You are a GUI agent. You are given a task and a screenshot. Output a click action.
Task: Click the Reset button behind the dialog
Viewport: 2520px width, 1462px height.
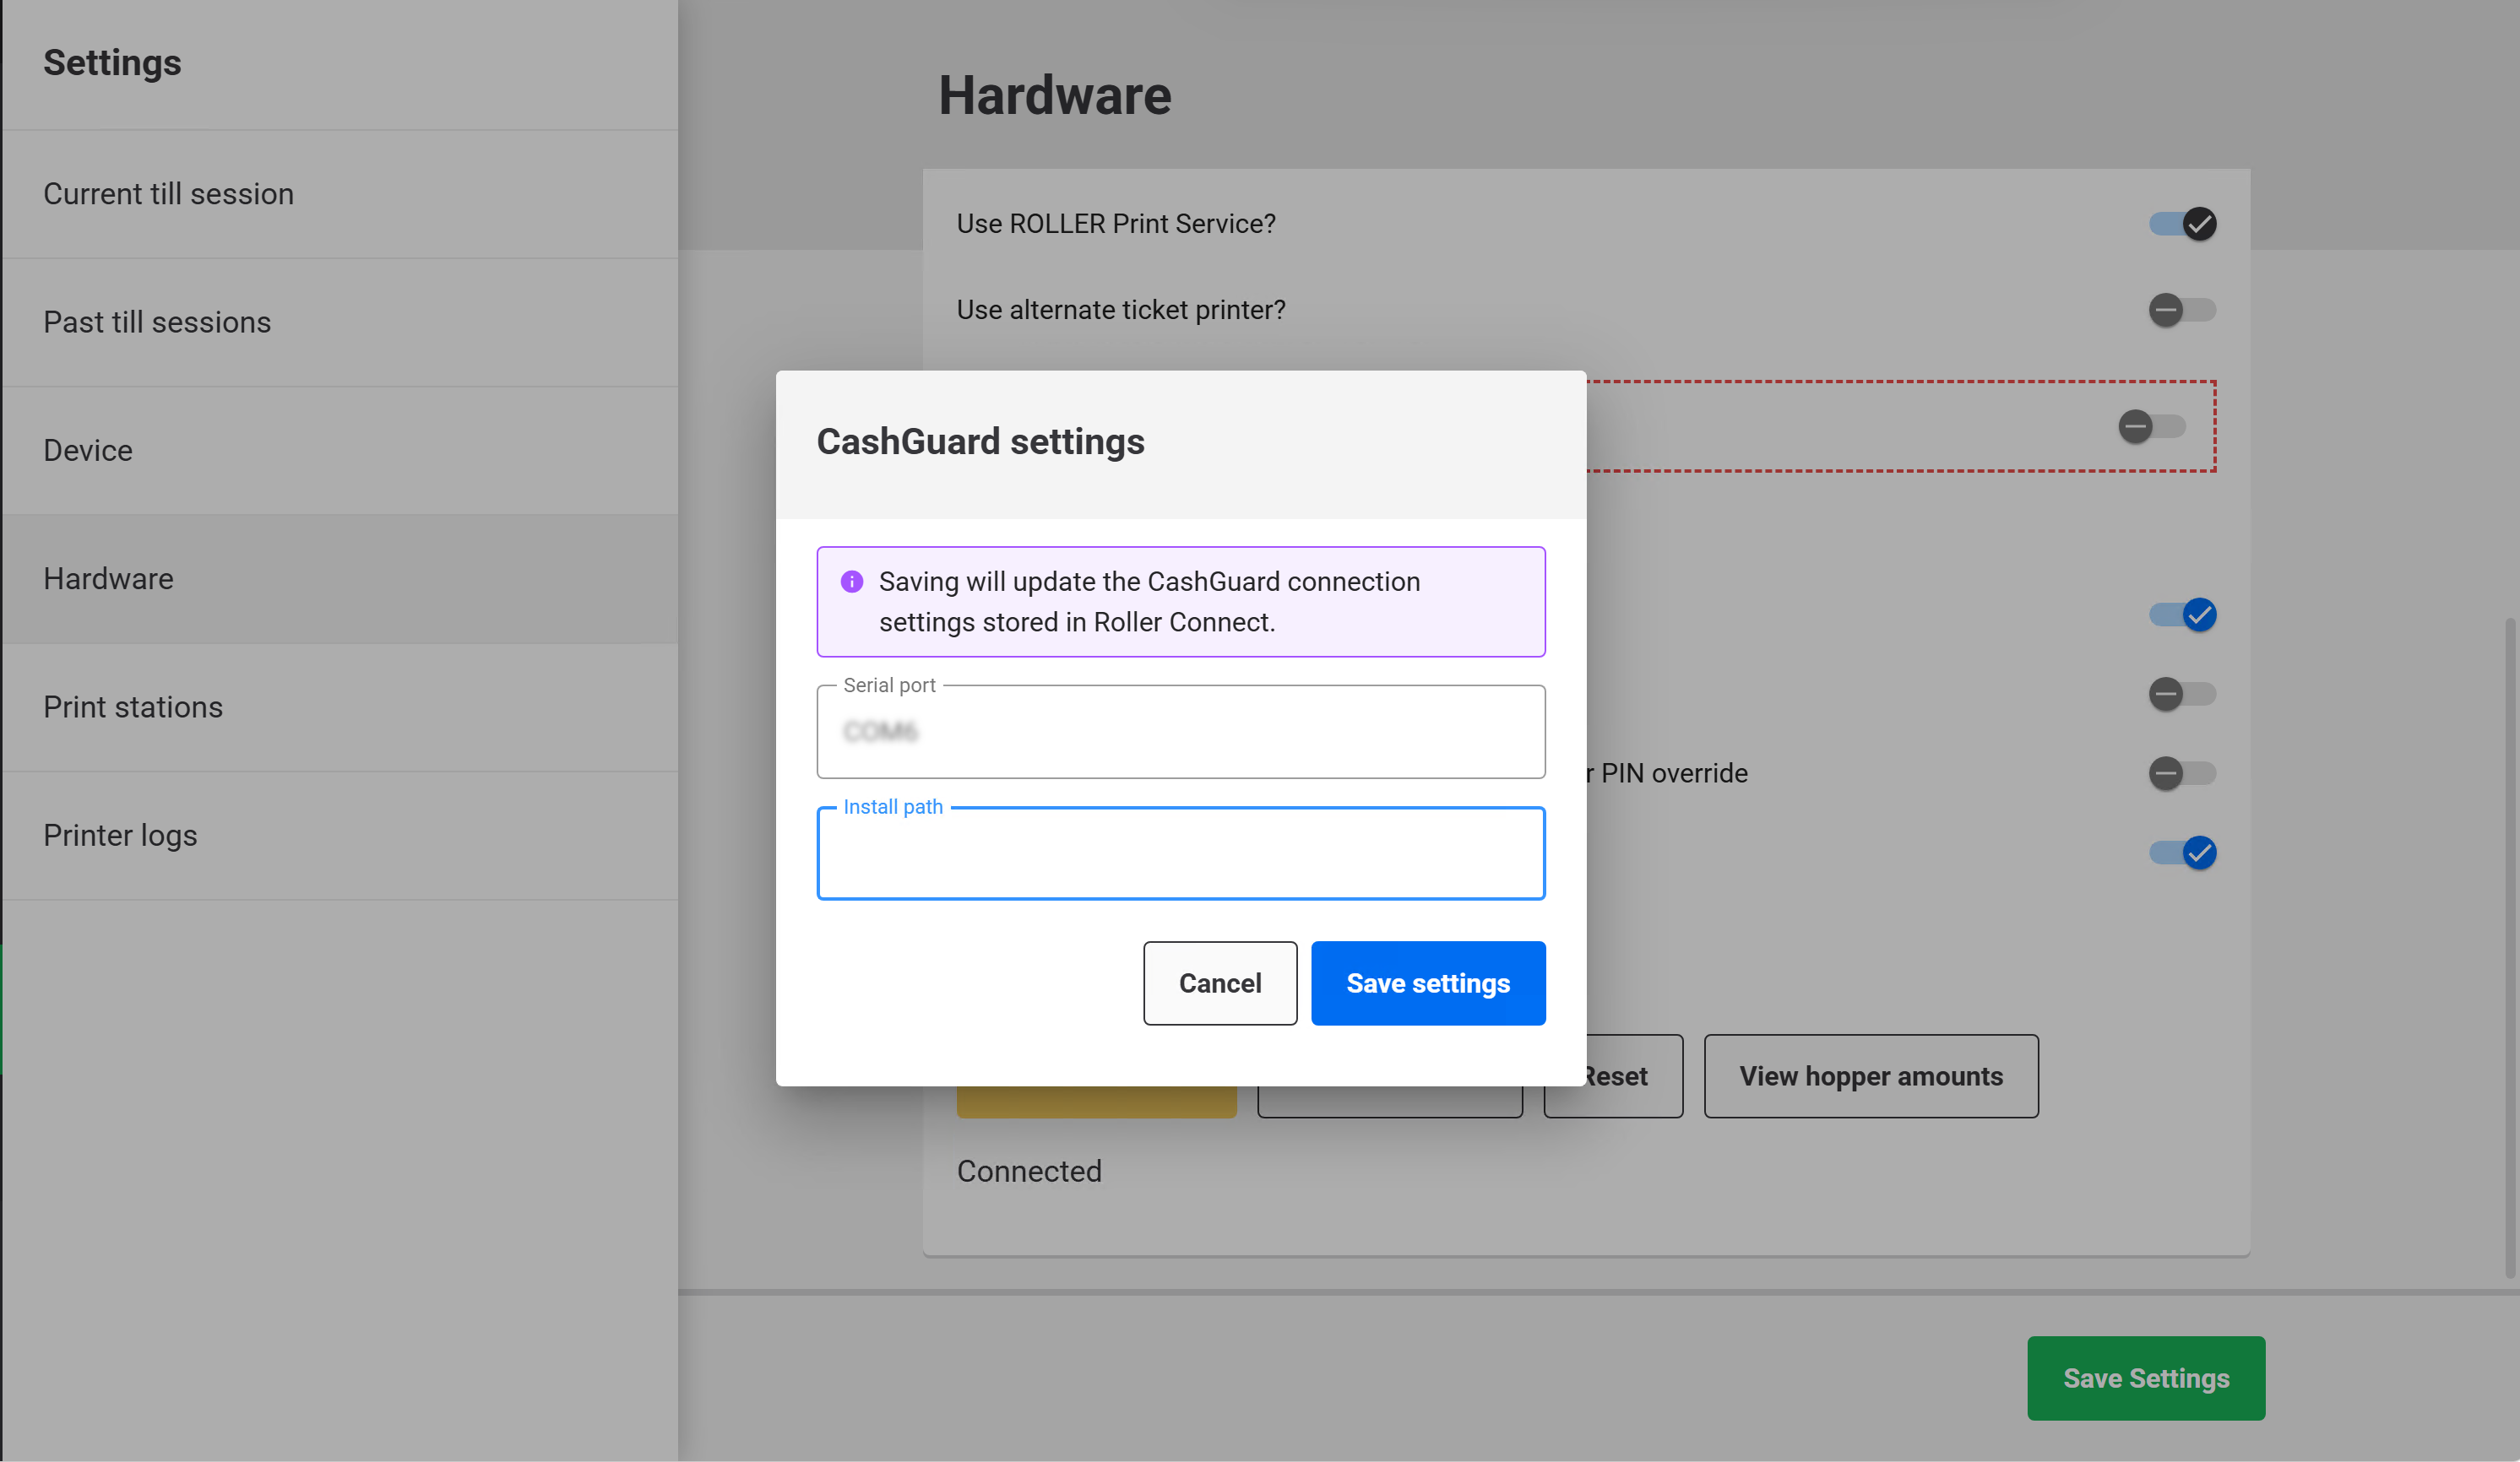pyautogui.click(x=1634, y=1076)
